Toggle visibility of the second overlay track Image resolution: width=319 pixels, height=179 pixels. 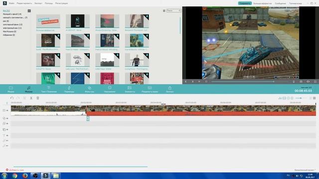(x=7, y=124)
